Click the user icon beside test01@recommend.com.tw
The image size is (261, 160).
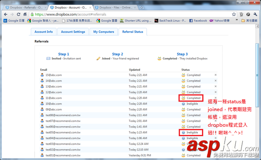[42, 155]
